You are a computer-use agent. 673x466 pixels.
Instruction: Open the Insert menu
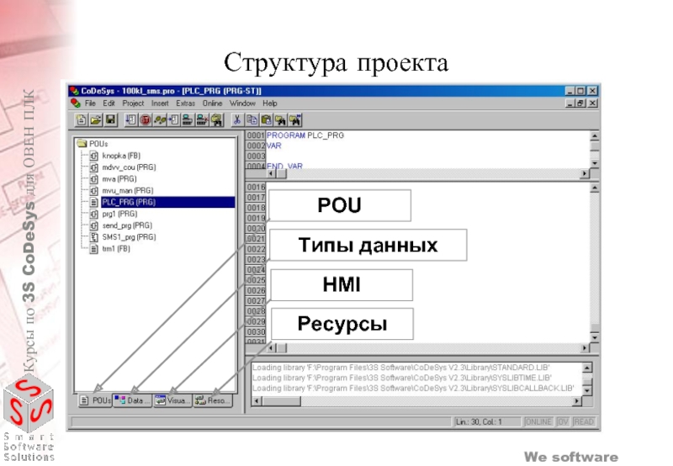(x=160, y=103)
